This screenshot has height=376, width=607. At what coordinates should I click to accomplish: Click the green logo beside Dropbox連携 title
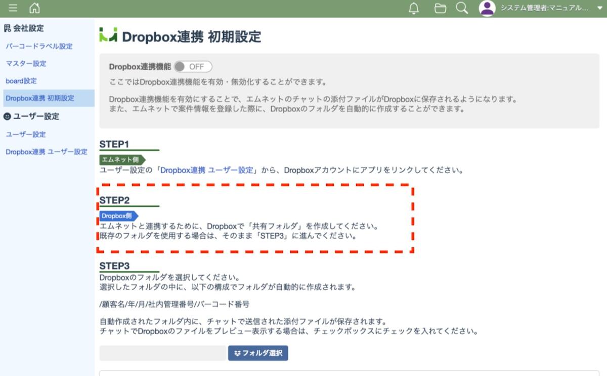coord(108,35)
